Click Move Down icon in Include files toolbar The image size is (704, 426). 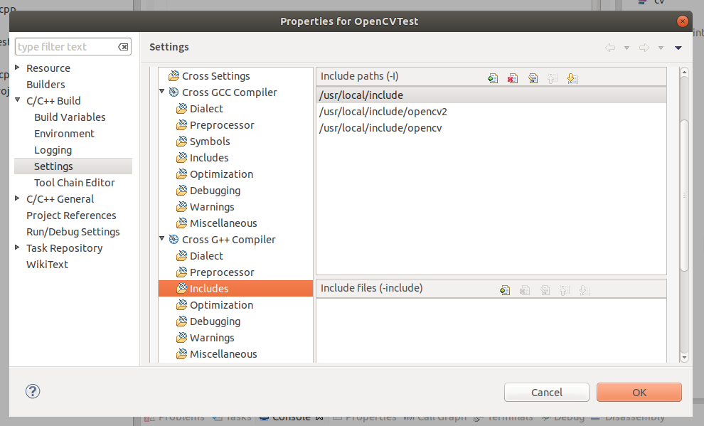584,290
